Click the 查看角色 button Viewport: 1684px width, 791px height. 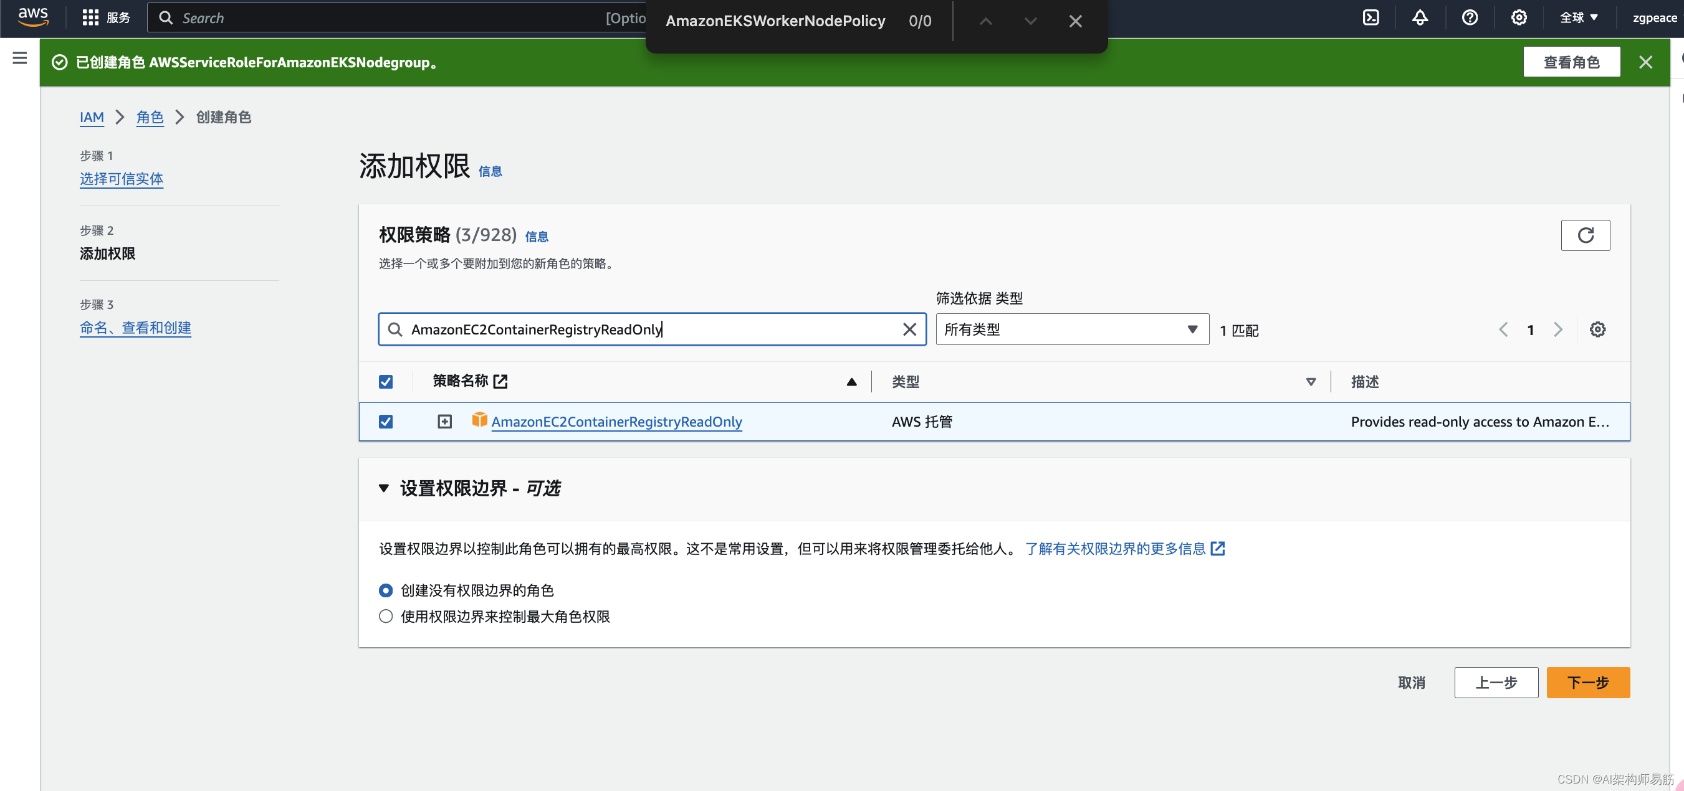tap(1571, 62)
